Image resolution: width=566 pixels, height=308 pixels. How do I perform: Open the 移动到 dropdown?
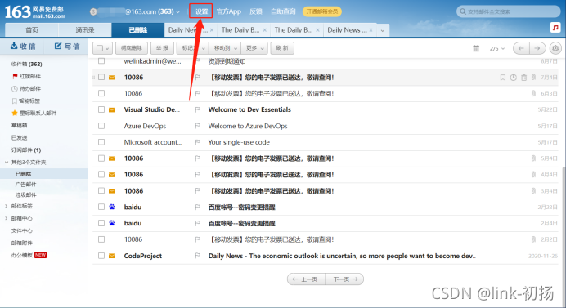tap(225, 48)
